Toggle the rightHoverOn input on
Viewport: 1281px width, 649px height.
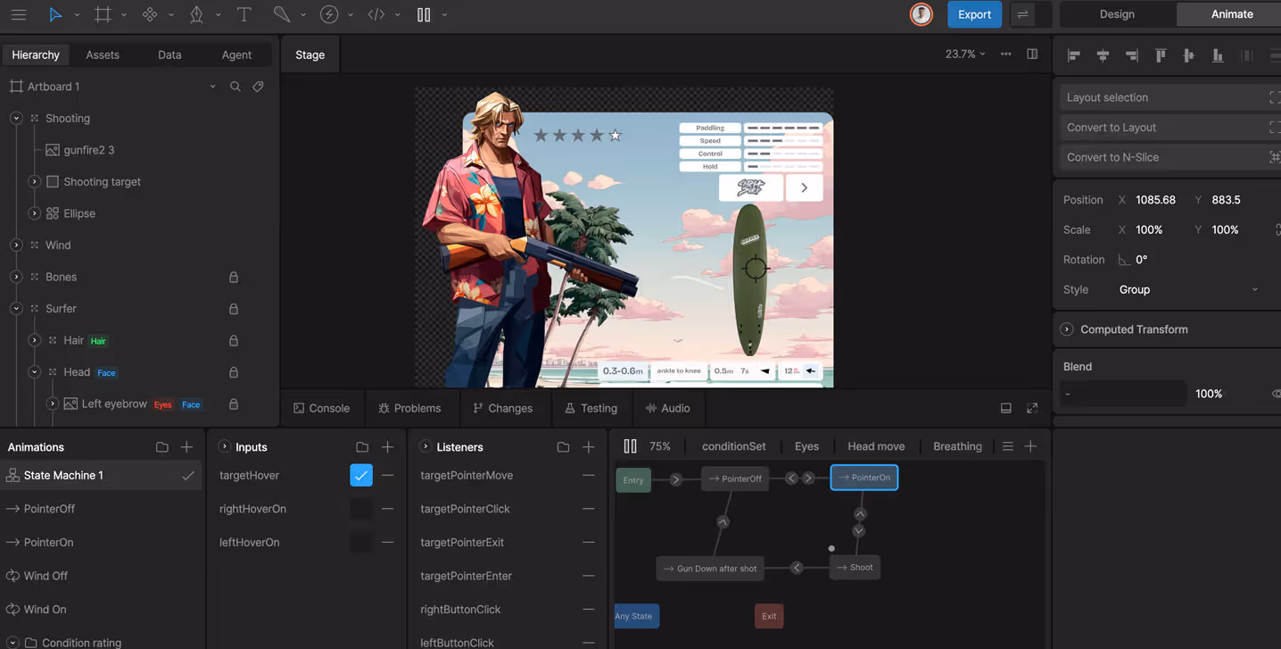click(360, 508)
